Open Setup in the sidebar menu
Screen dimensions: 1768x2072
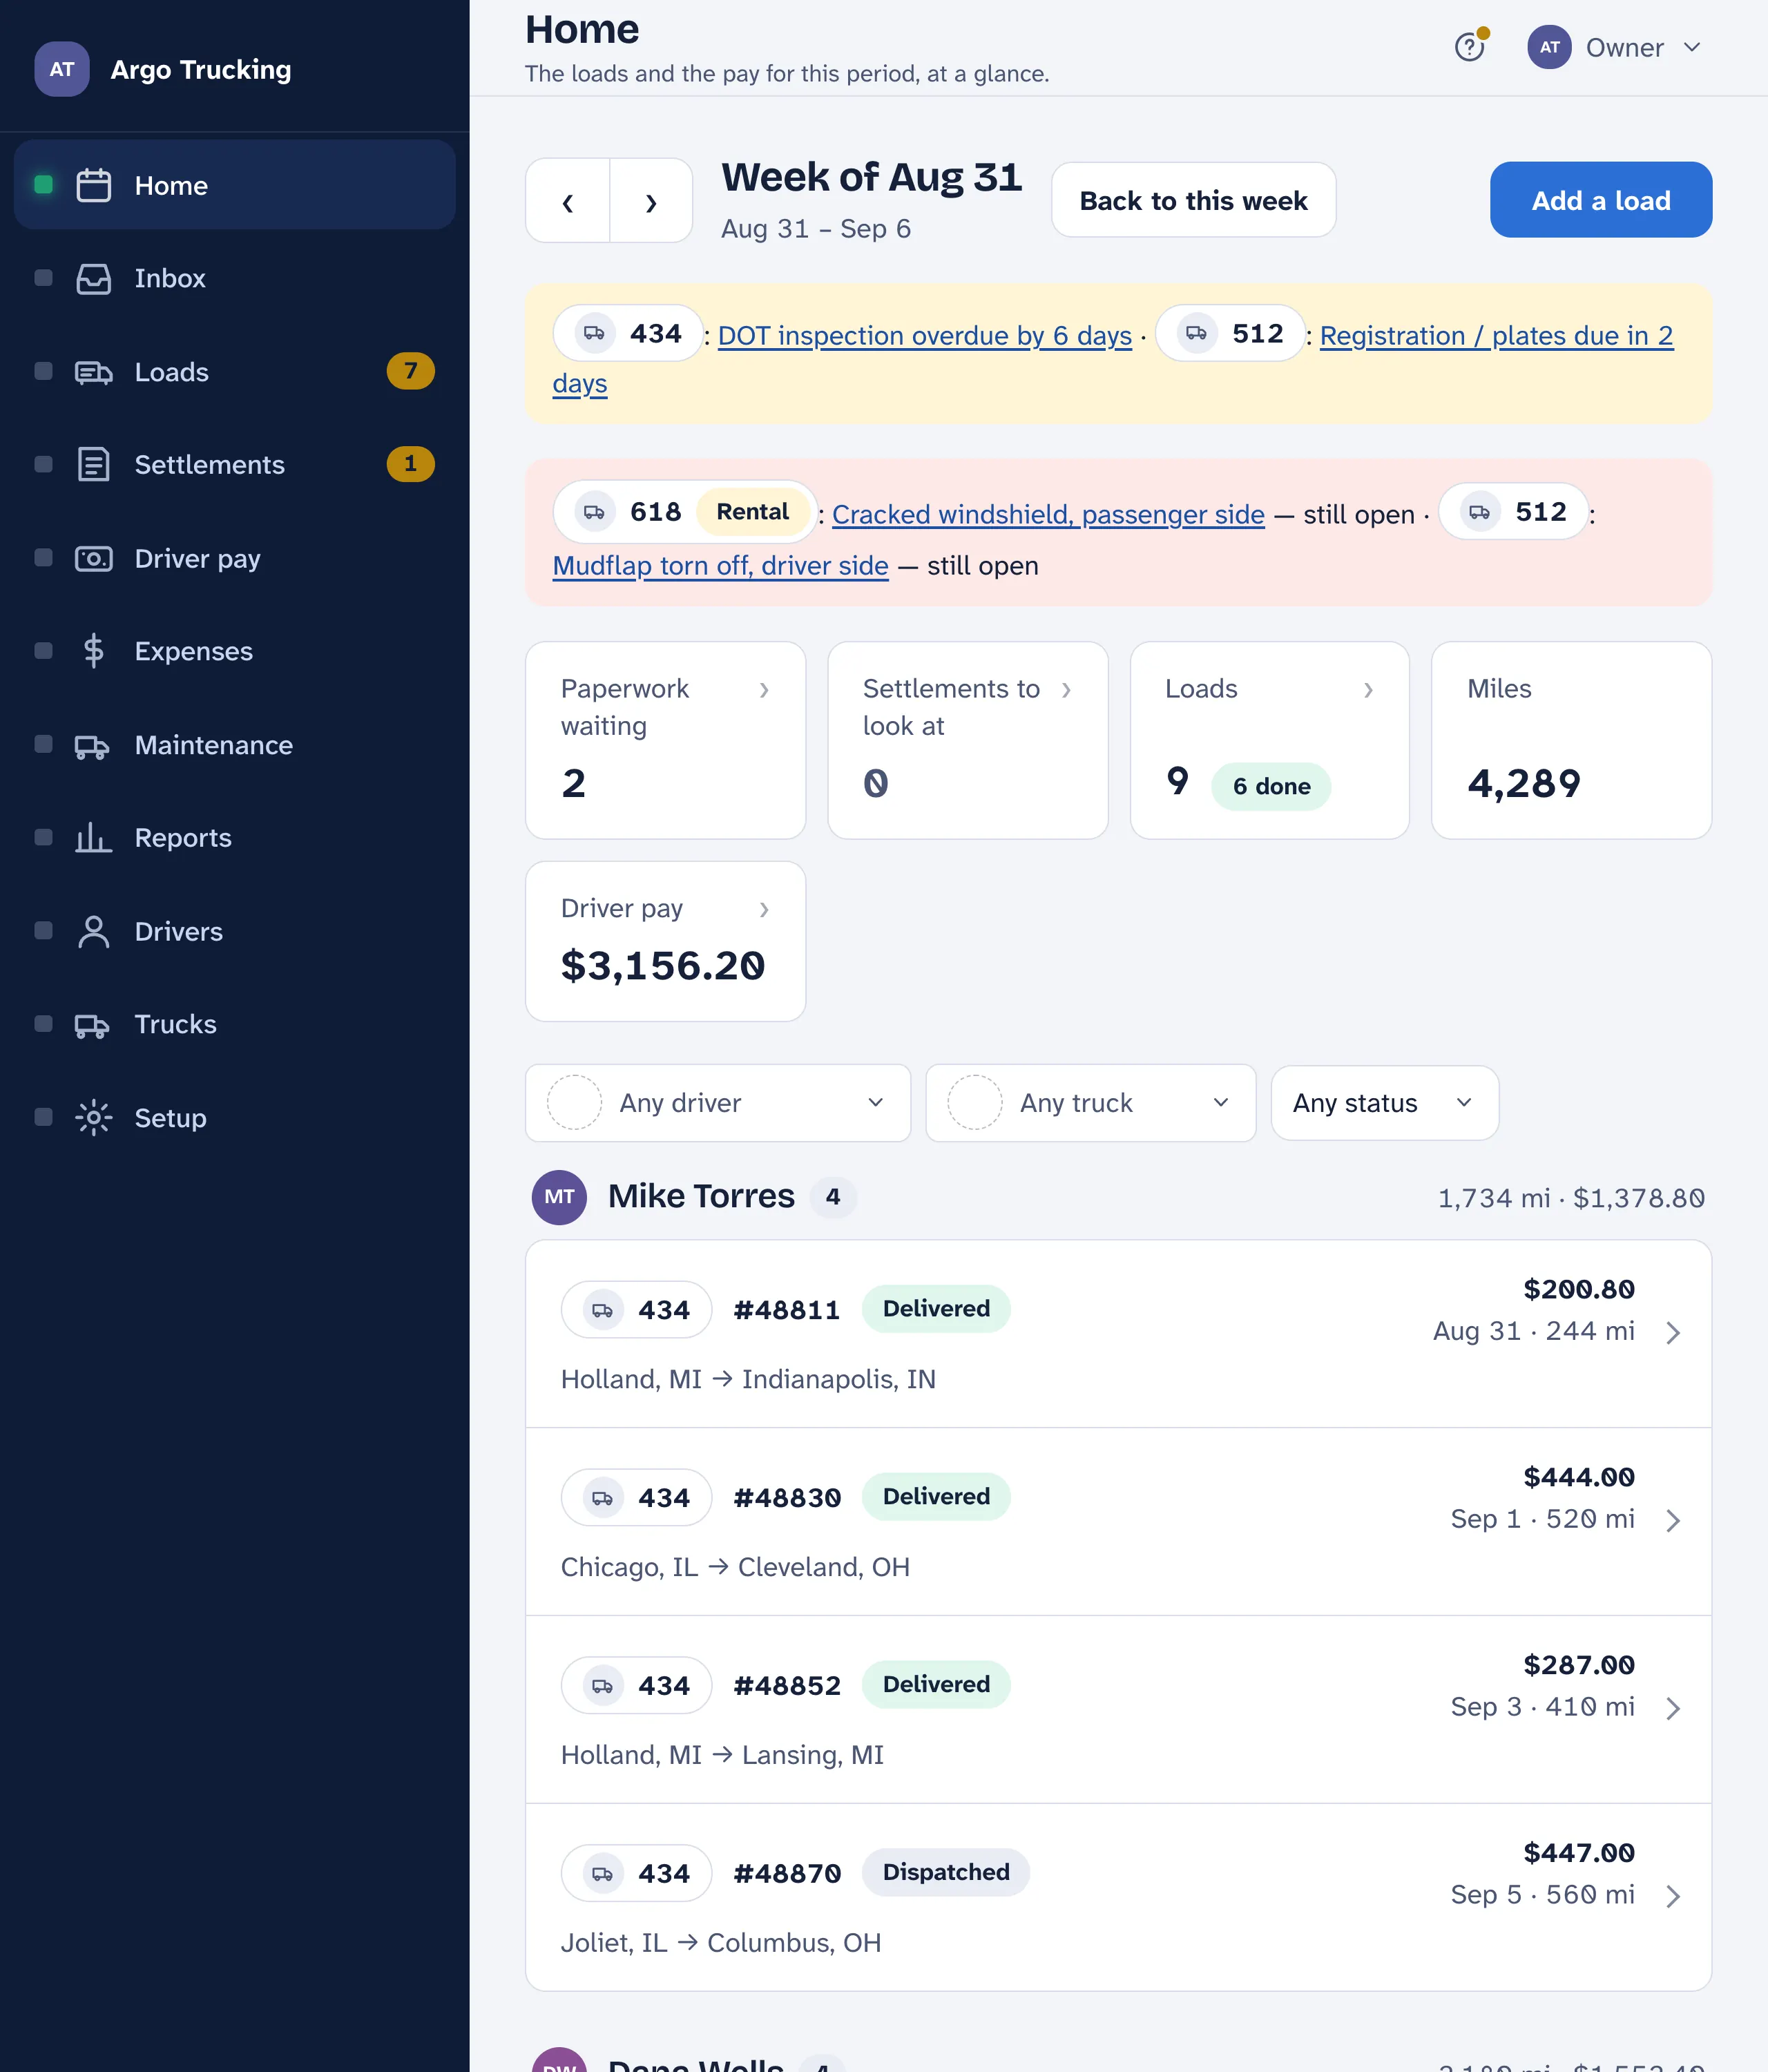click(x=235, y=1118)
